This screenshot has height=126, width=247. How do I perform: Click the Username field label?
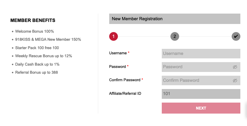tap(118, 53)
